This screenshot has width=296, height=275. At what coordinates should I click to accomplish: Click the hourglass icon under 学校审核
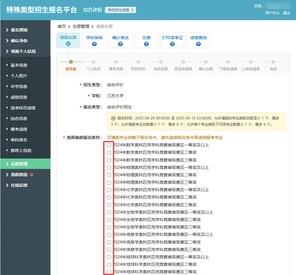click(x=94, y=44)
